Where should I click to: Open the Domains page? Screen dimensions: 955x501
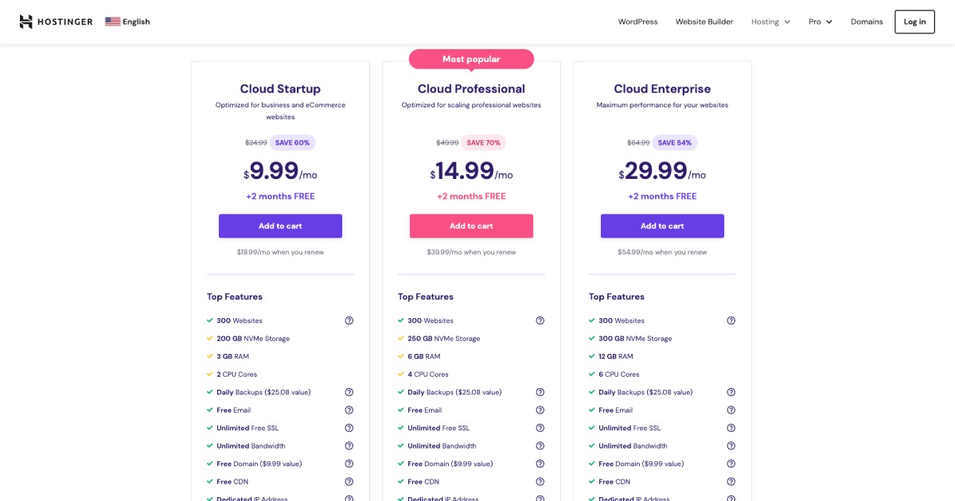[x=867, y=21]
